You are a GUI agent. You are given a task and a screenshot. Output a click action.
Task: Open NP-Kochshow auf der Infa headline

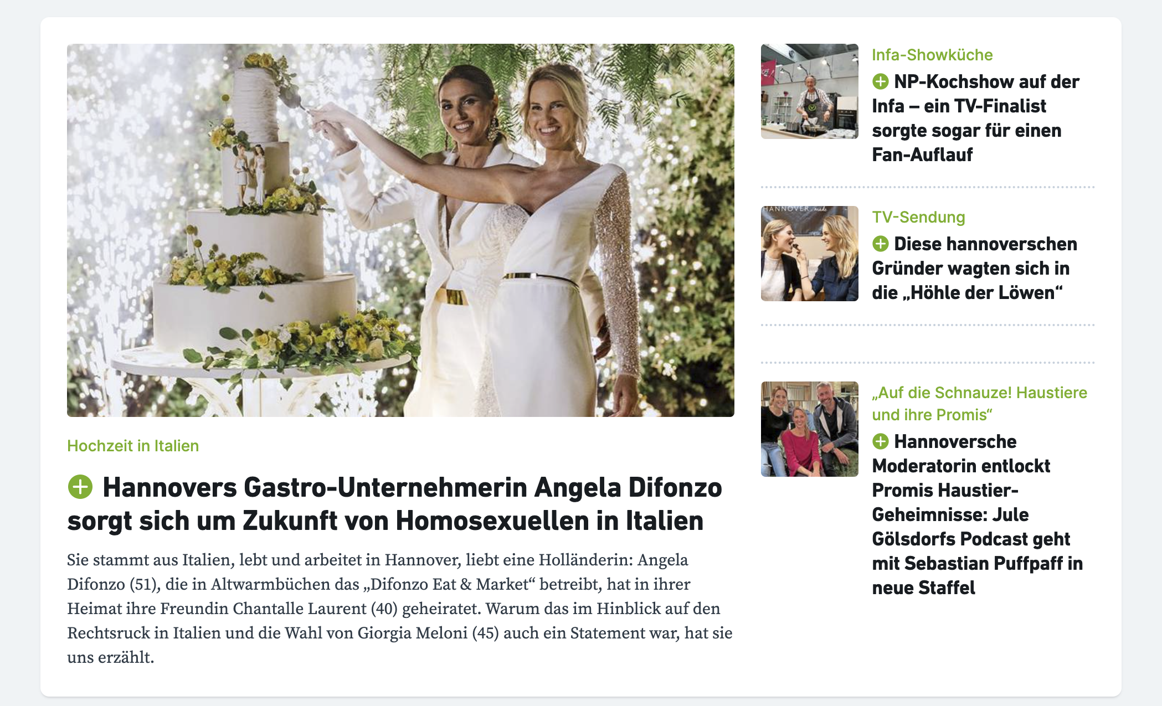pyautogui.click(x=976, y=118)
